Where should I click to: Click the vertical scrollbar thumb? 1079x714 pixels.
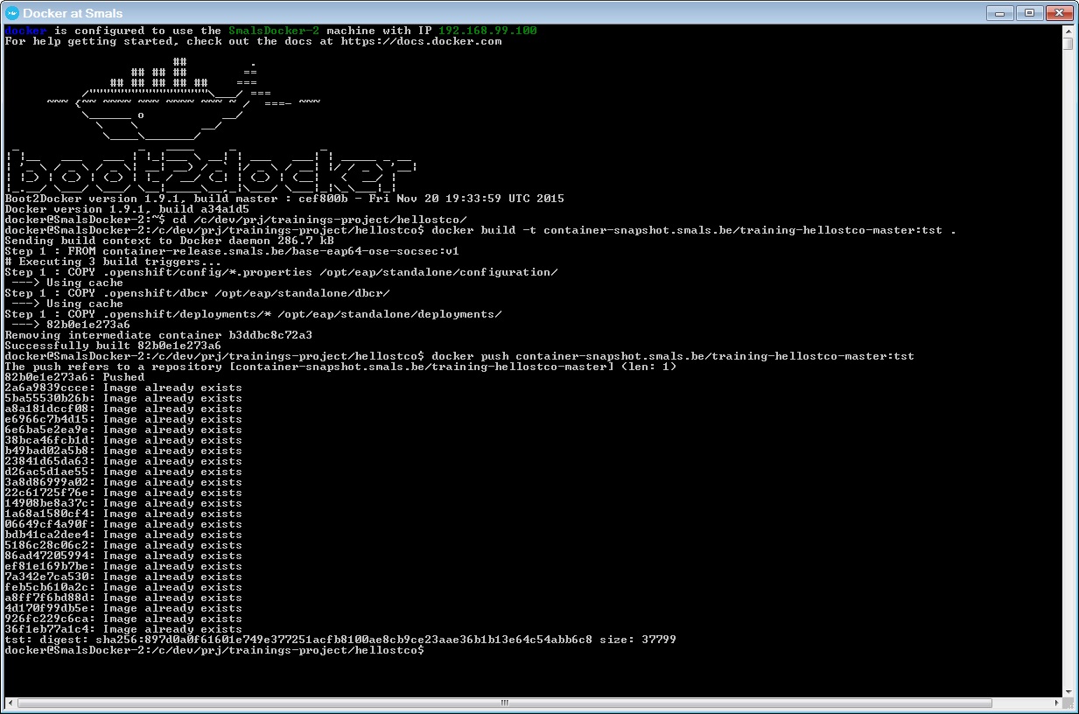(x=1068, y=44)
